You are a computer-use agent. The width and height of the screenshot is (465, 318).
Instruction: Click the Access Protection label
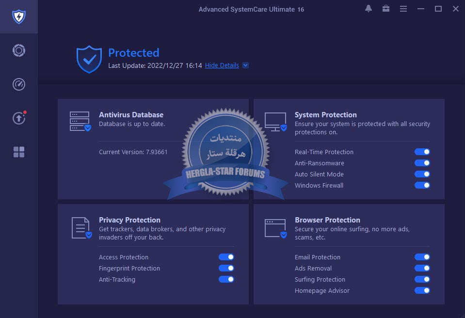pyautogui.click(x=123, y=257)
